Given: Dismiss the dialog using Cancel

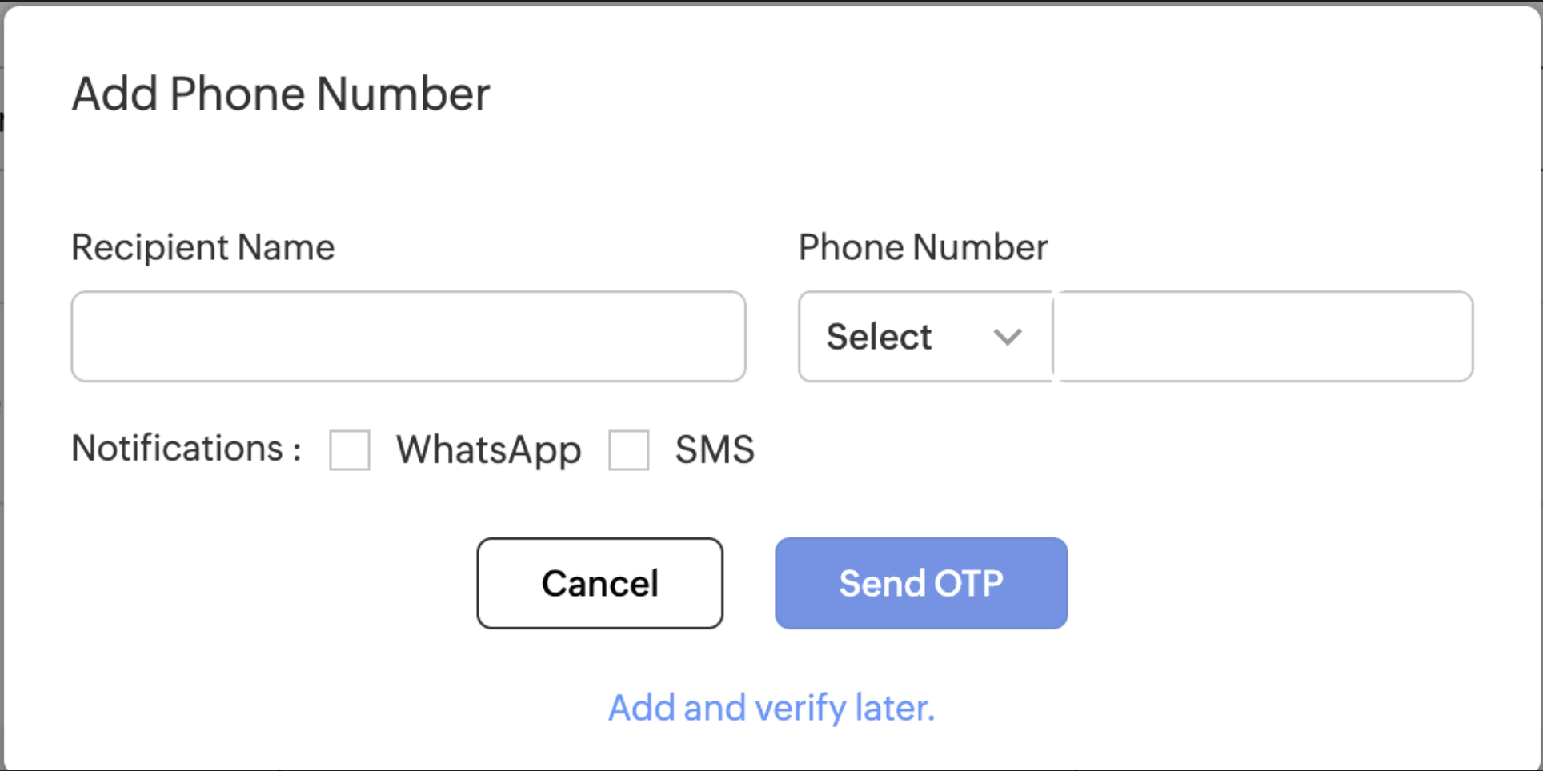Looking at the screenshot, I should (x=599, y=583).
